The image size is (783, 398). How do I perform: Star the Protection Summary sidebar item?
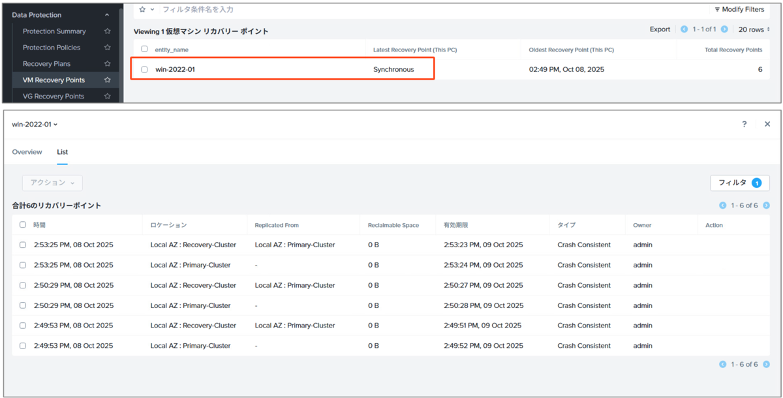pos(108,31)
